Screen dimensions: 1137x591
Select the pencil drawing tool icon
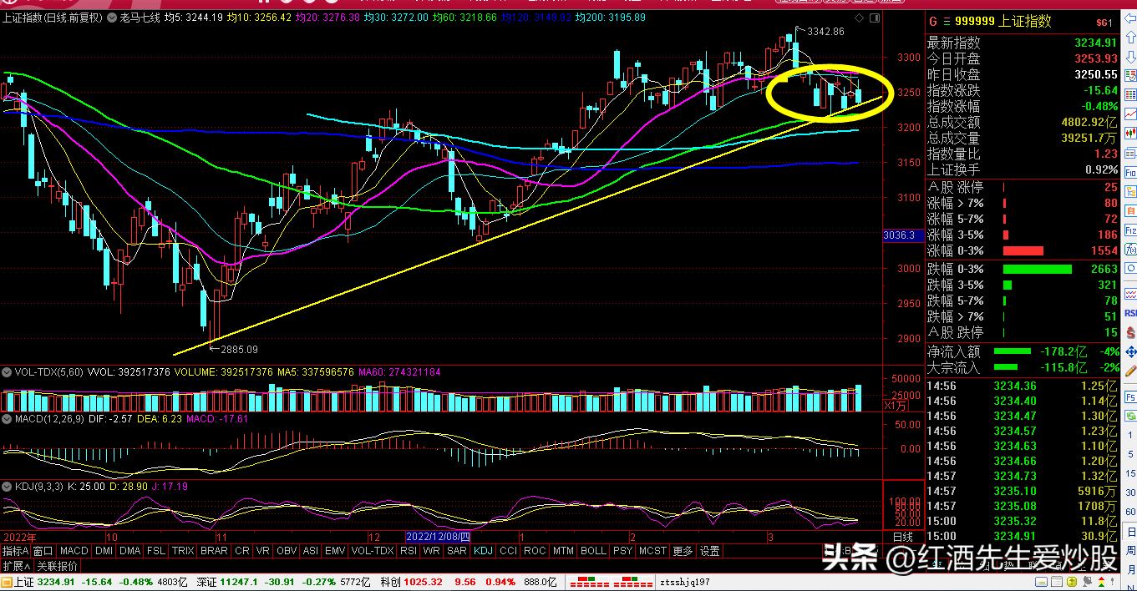(1130, 371)
